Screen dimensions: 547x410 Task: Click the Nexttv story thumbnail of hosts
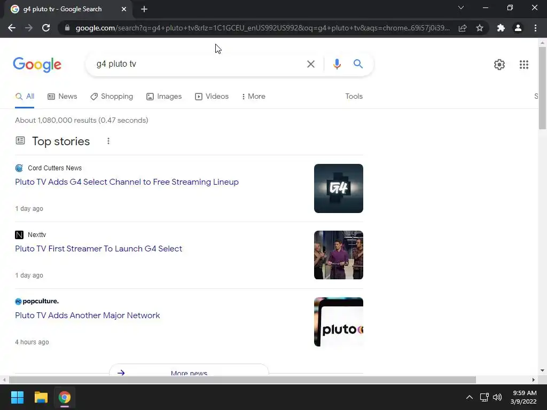click(338, 255)
